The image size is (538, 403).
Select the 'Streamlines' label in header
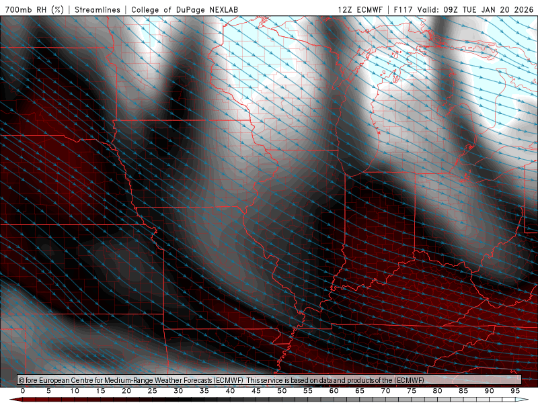pos(98,9)
